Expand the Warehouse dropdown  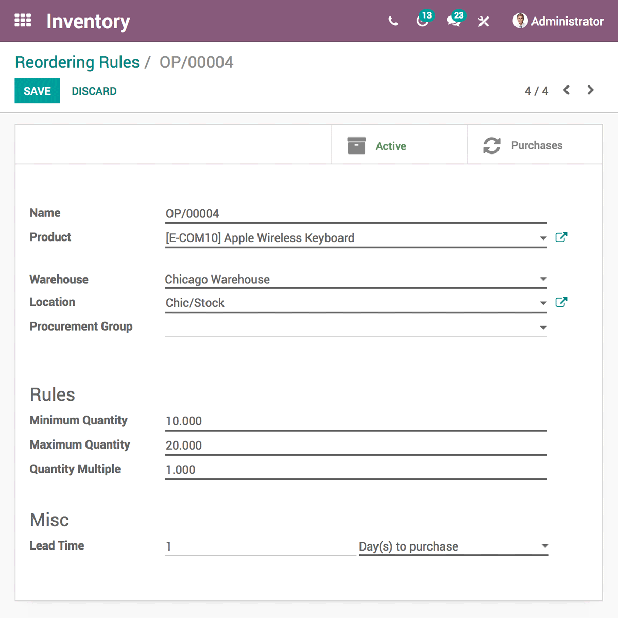tap(543, 279)
